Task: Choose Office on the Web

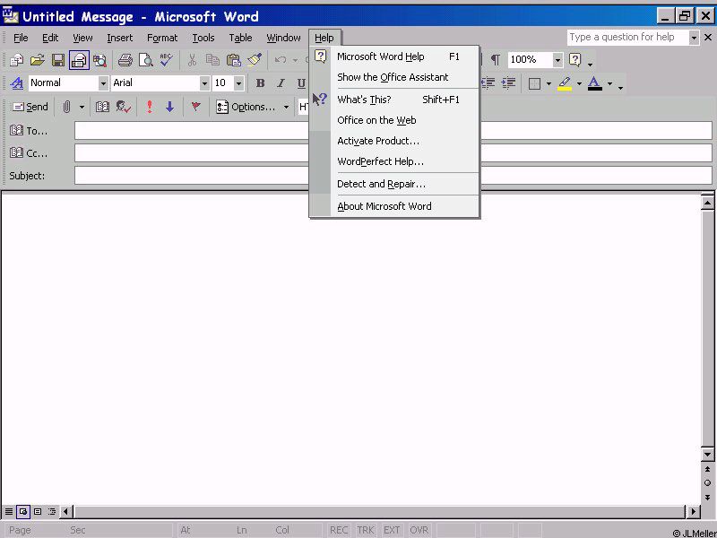Action: [394, 120]
